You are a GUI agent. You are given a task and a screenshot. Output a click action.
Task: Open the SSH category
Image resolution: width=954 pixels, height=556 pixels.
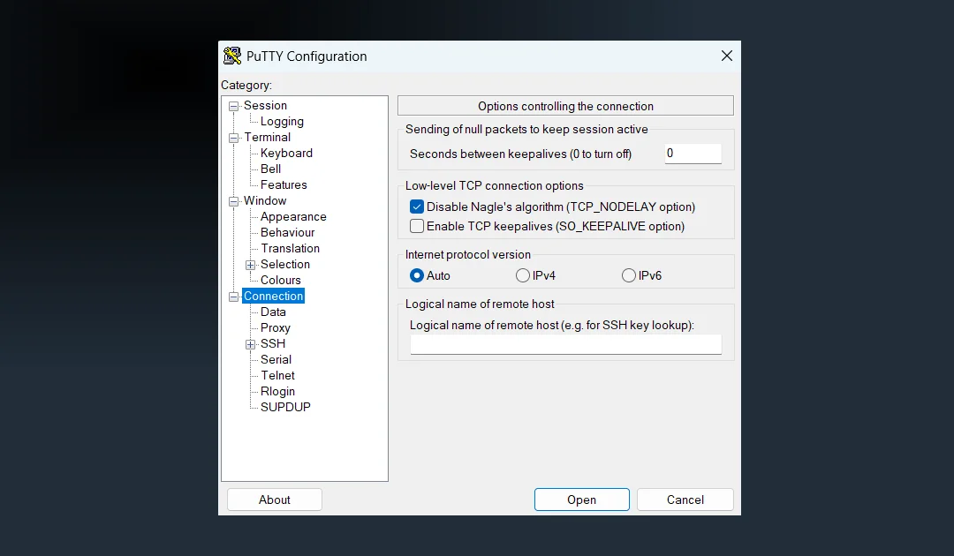point(273,343)
